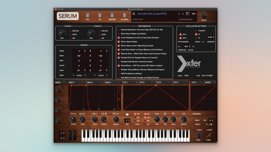Switch to the ENV 2 tab

click(x=95, y=82)
